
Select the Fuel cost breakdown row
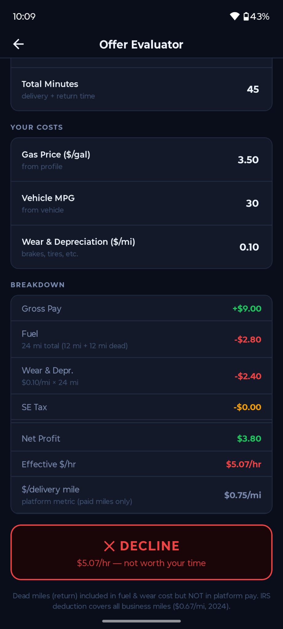[141, 339]
